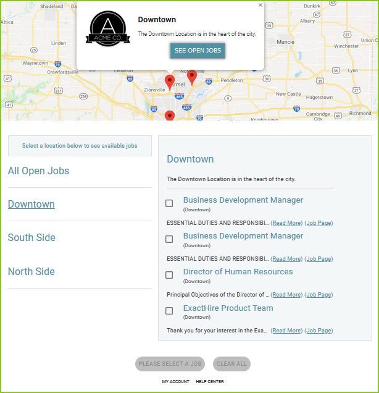
Task: Select the red map pin south of I-465
Action: point(170,116)
